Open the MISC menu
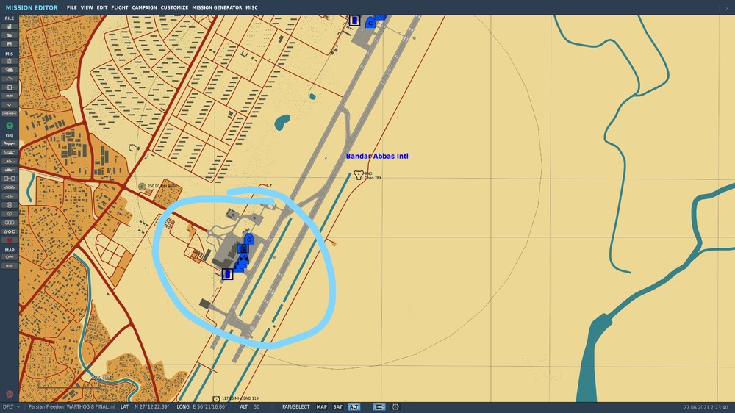Viewport: 735px width, 413px height. tap(251, 7)
